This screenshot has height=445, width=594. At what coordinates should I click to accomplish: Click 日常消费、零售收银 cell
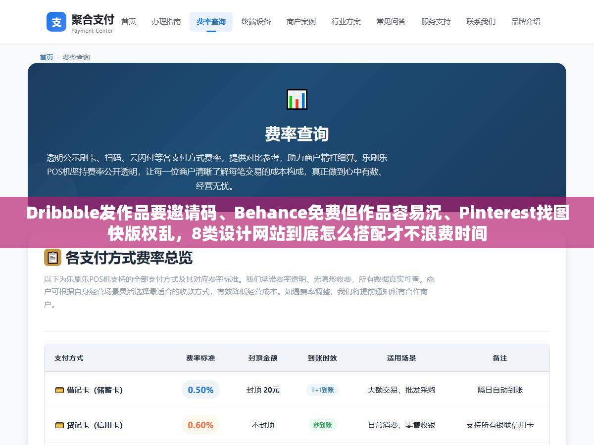[401, 425]
